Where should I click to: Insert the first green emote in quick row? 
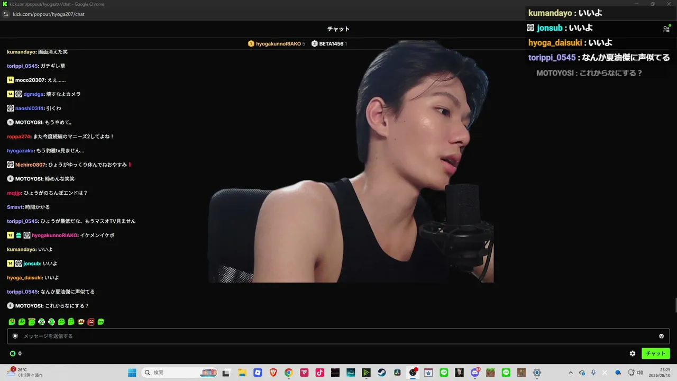tap(12, 322)
